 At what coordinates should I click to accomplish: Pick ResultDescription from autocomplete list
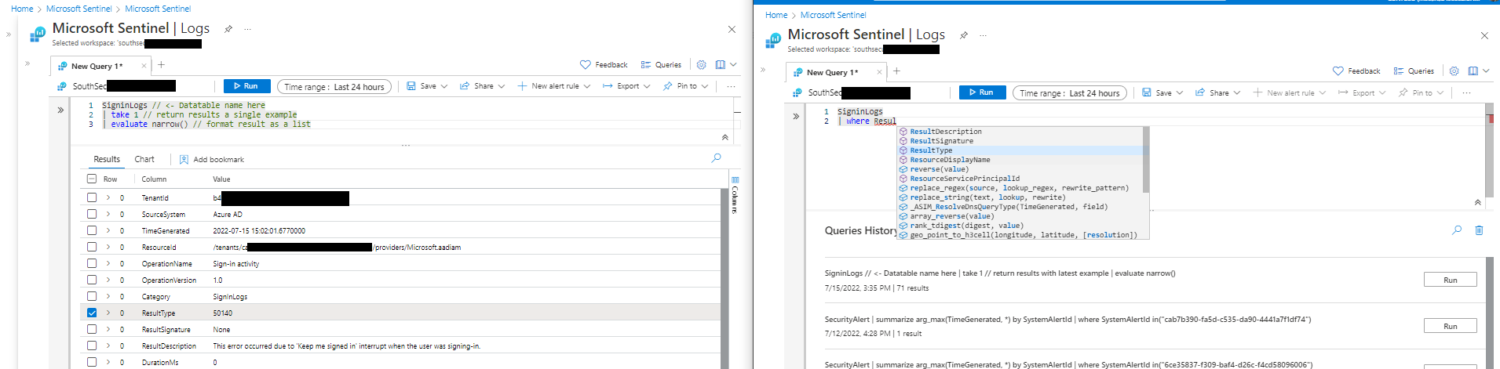pyautogui.click(x=945, y=132)
